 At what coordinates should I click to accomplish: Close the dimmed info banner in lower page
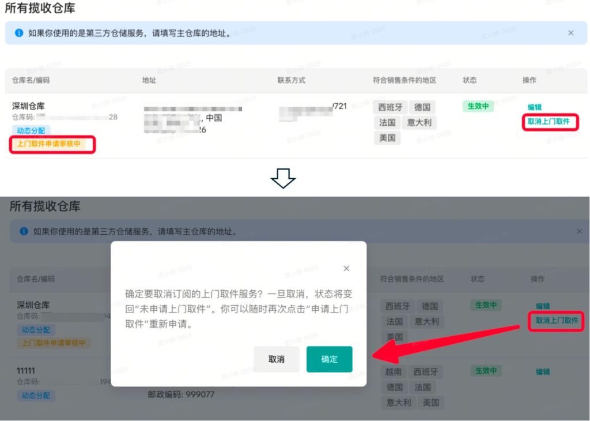[580, 231]
